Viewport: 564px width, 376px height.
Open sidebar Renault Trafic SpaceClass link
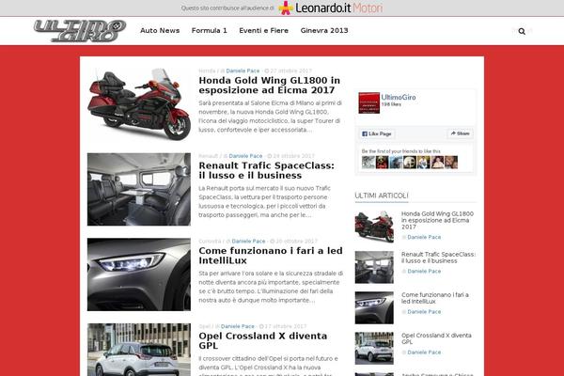(438, 258)
